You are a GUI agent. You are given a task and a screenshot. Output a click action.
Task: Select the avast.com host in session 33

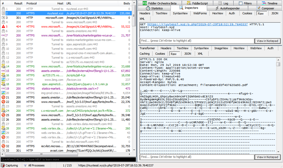tap(57, 151)
